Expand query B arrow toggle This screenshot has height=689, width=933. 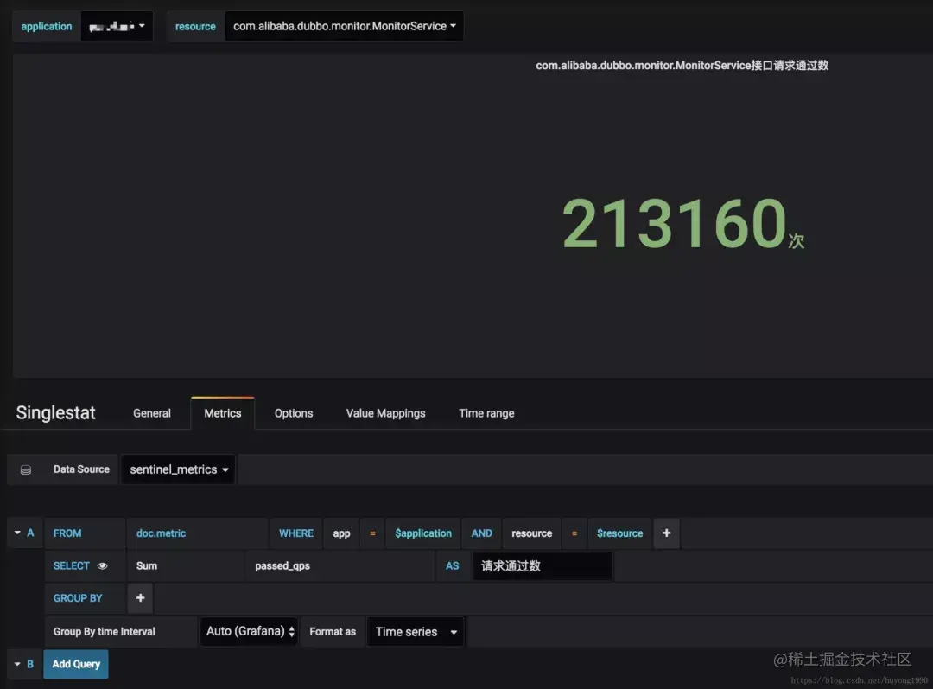point(17,664)
